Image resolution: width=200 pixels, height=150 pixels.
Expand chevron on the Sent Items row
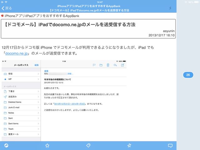click(x=38, y=123)
